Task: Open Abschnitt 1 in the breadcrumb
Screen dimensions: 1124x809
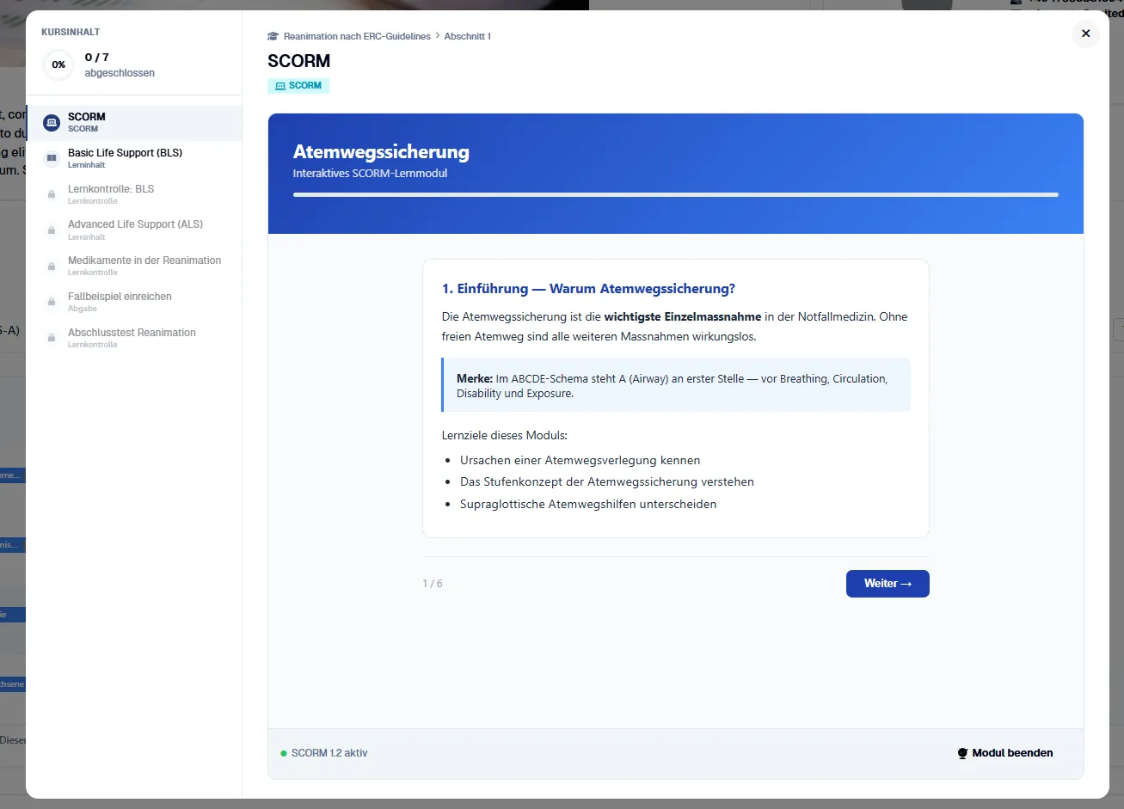Action: [x=467, y=36]
